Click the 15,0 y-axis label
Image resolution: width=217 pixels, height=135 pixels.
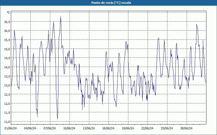7,49
